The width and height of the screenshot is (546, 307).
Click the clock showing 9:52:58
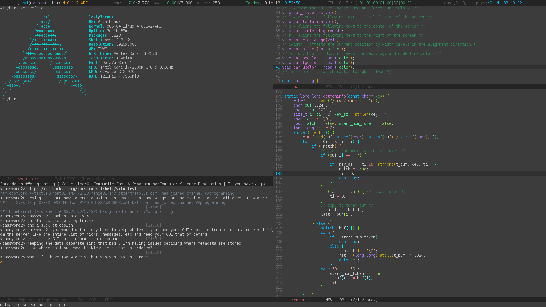pos(292,3)
